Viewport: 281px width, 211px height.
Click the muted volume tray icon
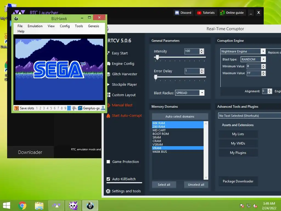[255, 206]
